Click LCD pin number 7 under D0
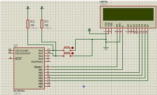Screen dimensions: 157x95 [x=127, y=31]
